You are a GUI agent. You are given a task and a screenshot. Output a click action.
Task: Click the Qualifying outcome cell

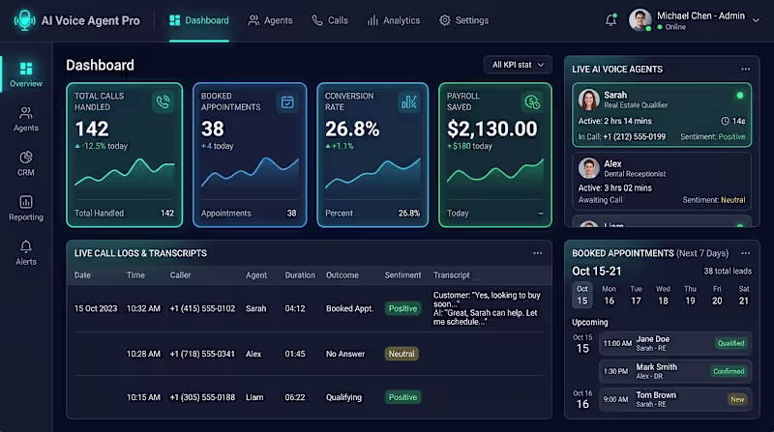[x=343, y=397]
